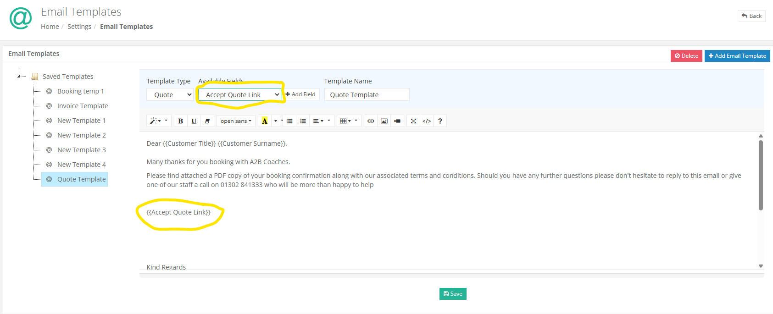
Task: Toggle bold formatting in the editor
Action: tap(180, 121)
